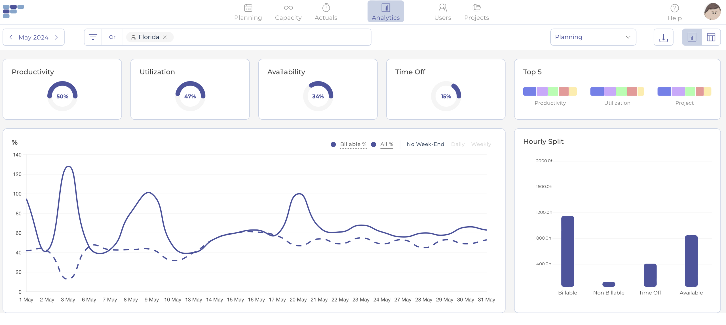The height and width of the screenshot is (325, 726).
Task: Open Capacity infinity icon tab
Action: (288, 8)
